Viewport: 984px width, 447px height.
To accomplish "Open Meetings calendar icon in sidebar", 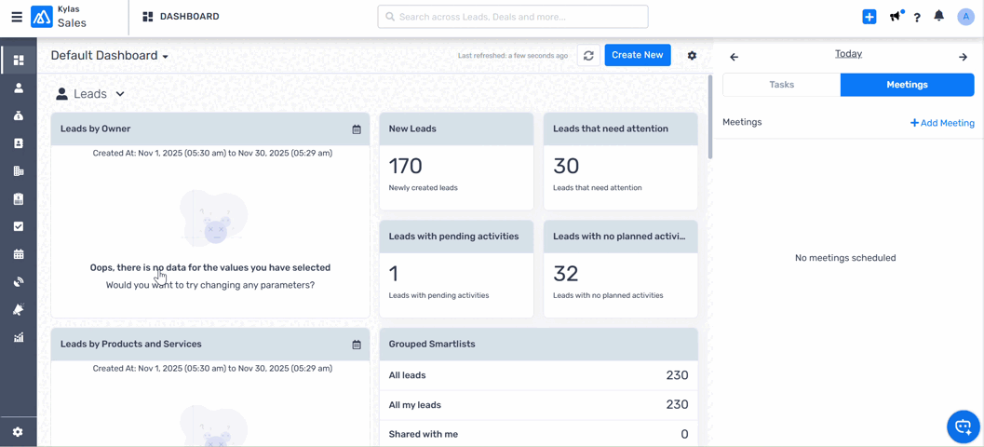I will click(x=19, y=254).
